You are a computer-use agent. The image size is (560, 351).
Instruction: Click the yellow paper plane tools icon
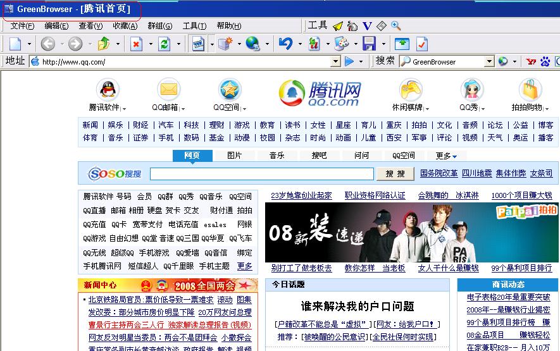point(338,26)
